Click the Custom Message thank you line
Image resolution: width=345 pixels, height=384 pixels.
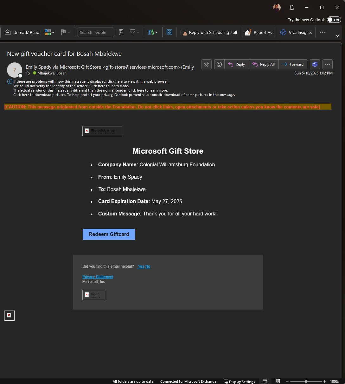[157, 214]
